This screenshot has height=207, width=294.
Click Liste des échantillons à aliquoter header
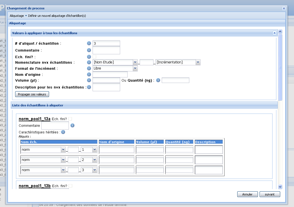144,105
